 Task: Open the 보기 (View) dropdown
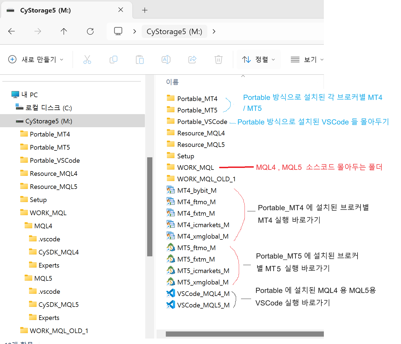click(307, 59)
